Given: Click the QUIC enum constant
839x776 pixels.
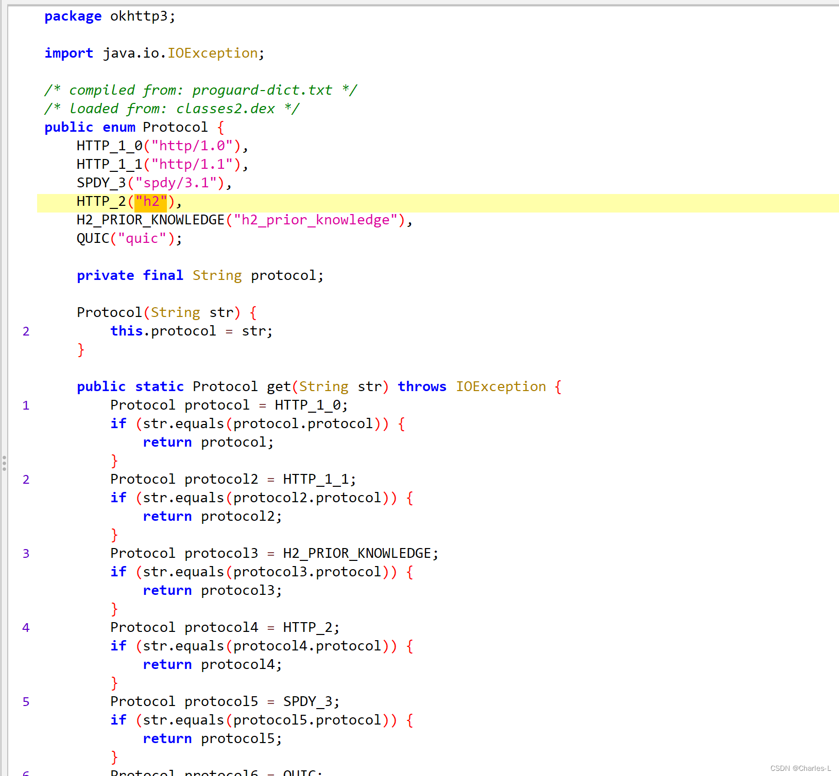Looking at the screenshot, I should [x=92, y=238].
